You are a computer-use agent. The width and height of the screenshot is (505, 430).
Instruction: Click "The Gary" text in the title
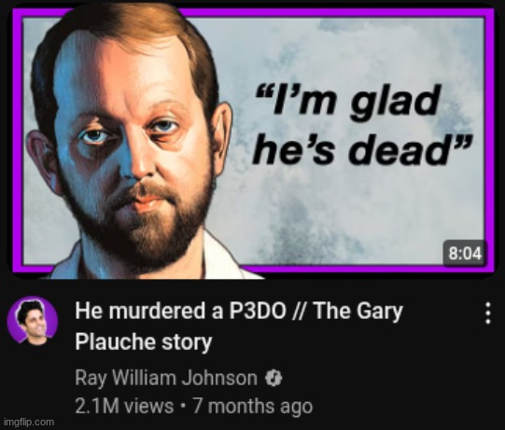tap(358, 312)
